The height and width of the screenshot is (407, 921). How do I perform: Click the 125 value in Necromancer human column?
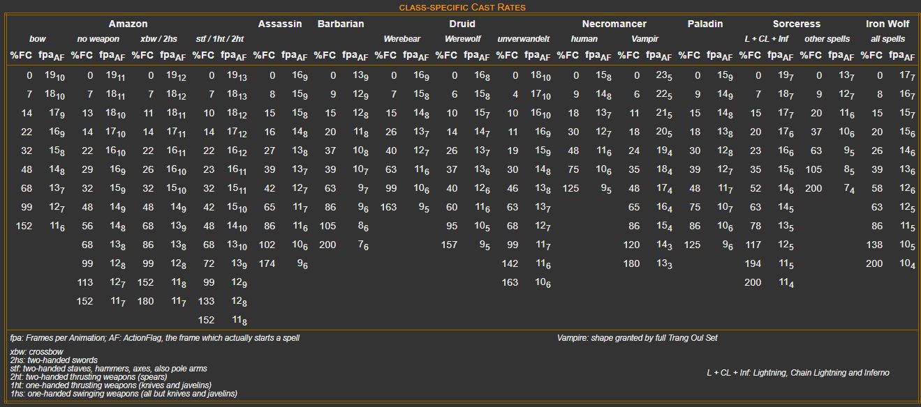pyautogui.click(x=571, y=188)
